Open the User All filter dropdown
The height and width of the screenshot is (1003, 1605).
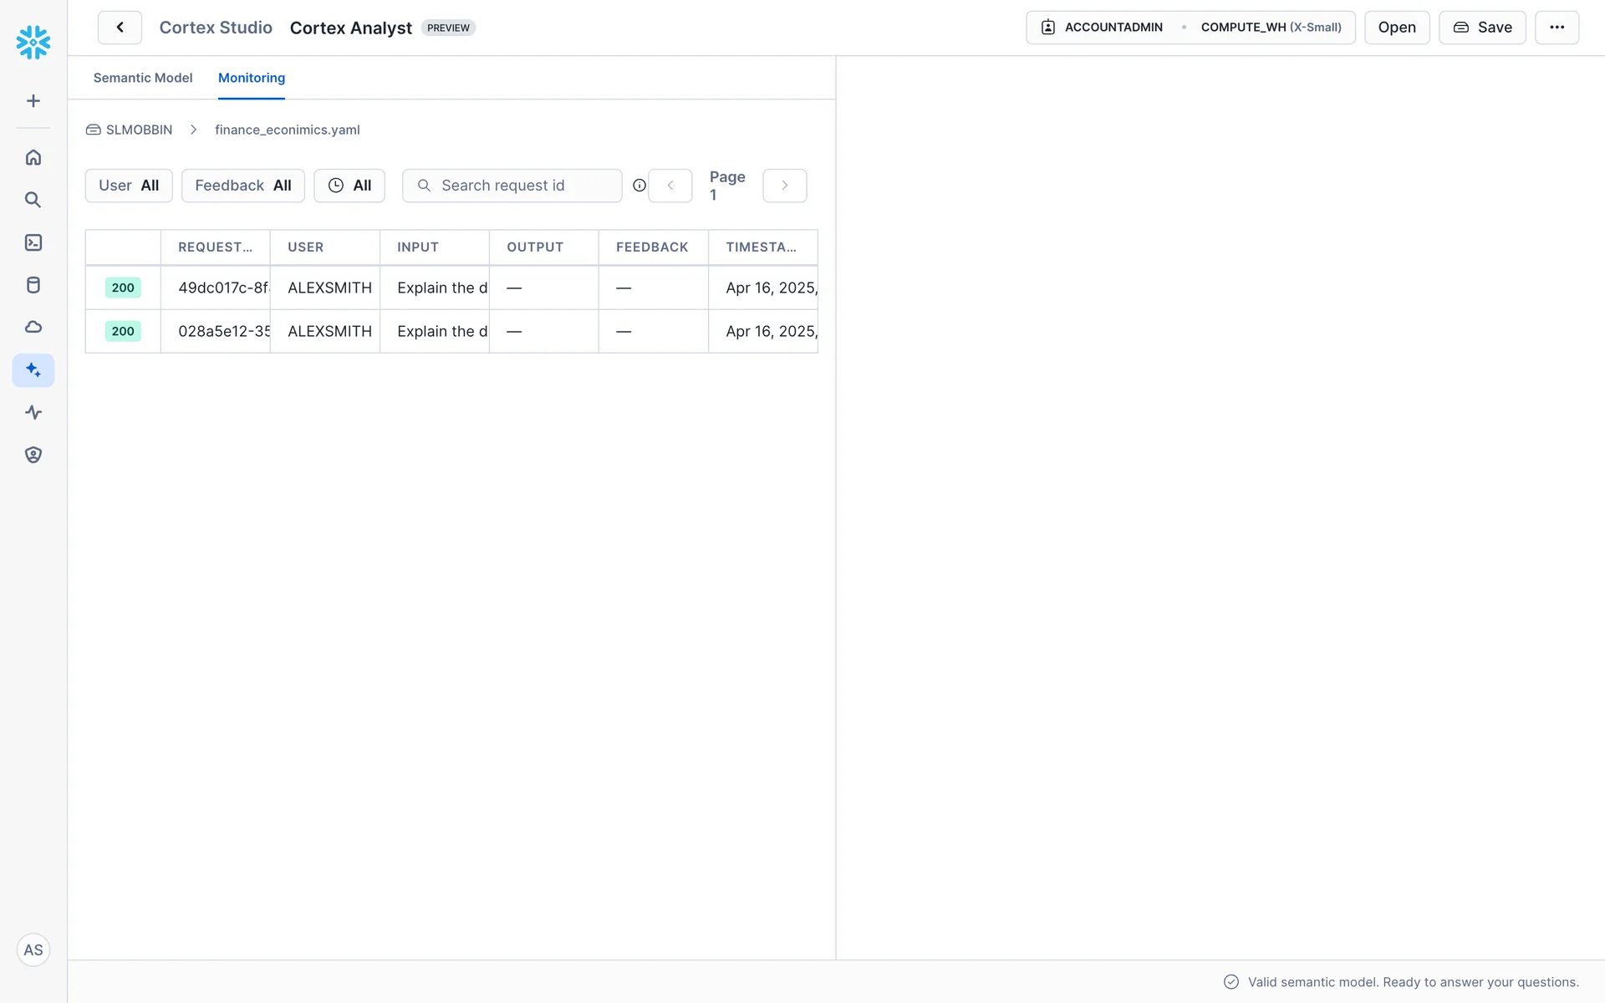129,186
